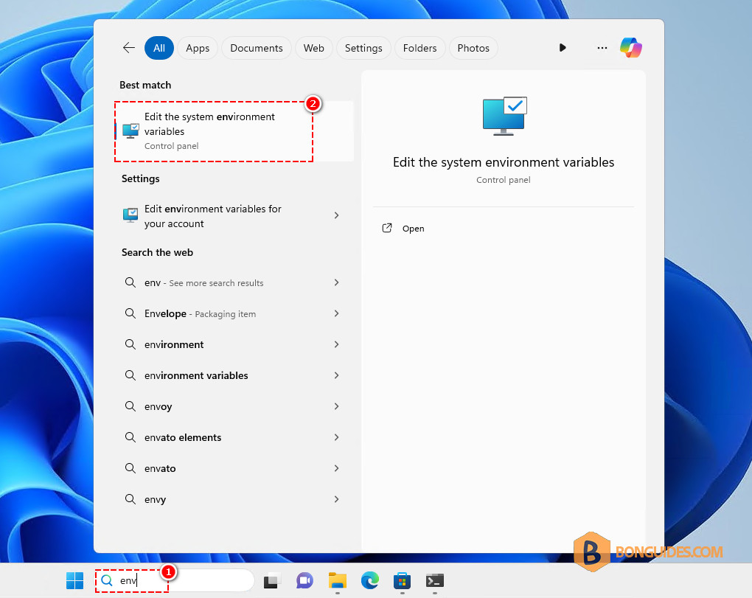Open Task View from the taskbar
This screenshot has height=598, width=752.
click(272, 581)
